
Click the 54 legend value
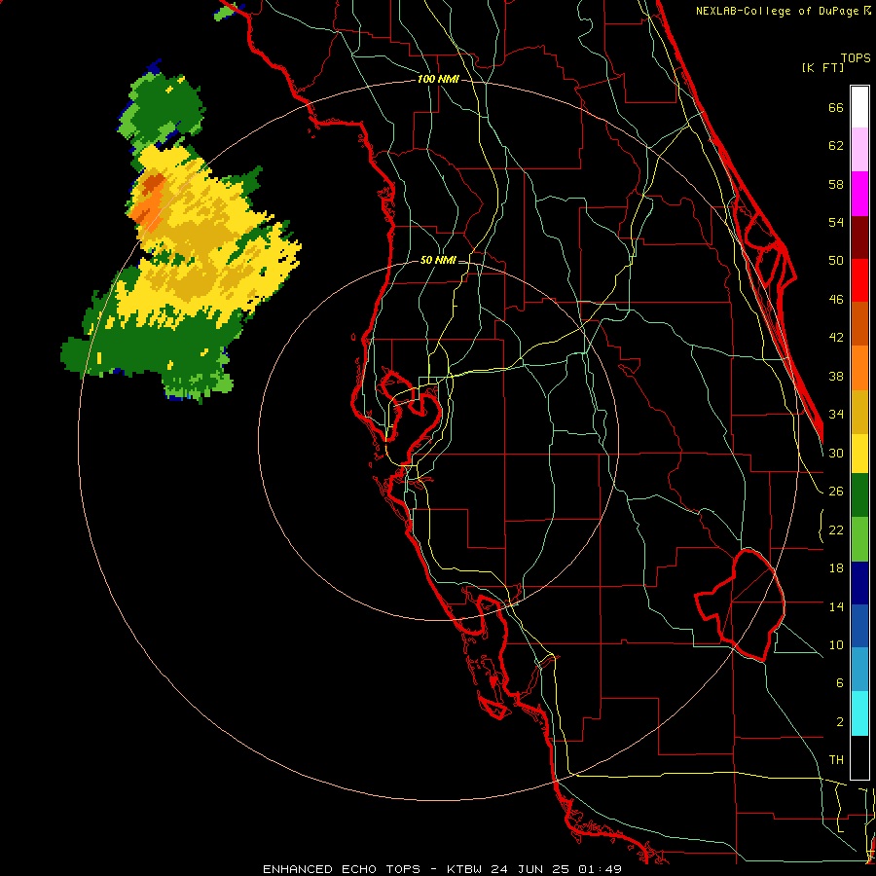pos(836,222)
